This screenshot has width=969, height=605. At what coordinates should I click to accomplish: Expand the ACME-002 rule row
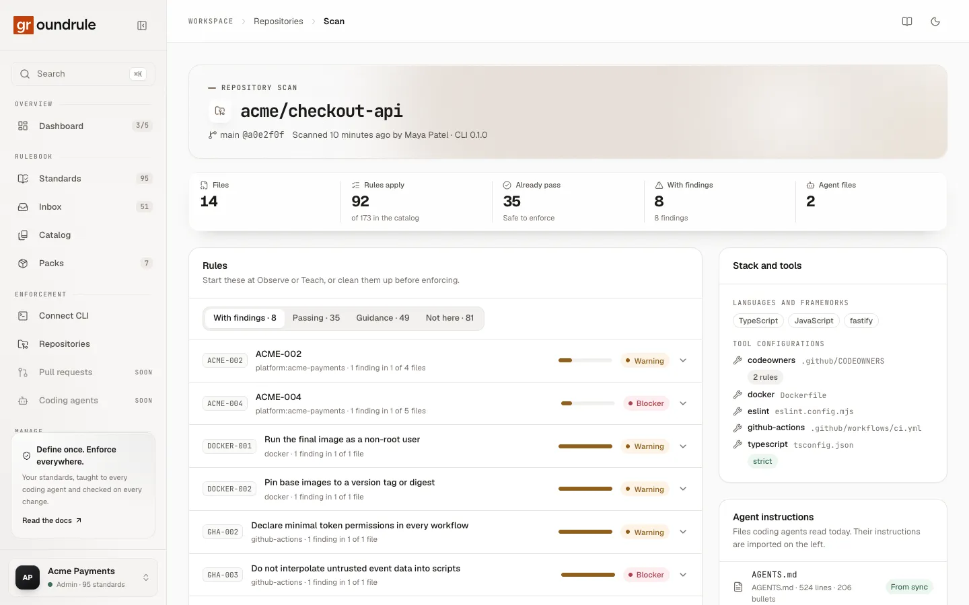(x=445, y=360)
